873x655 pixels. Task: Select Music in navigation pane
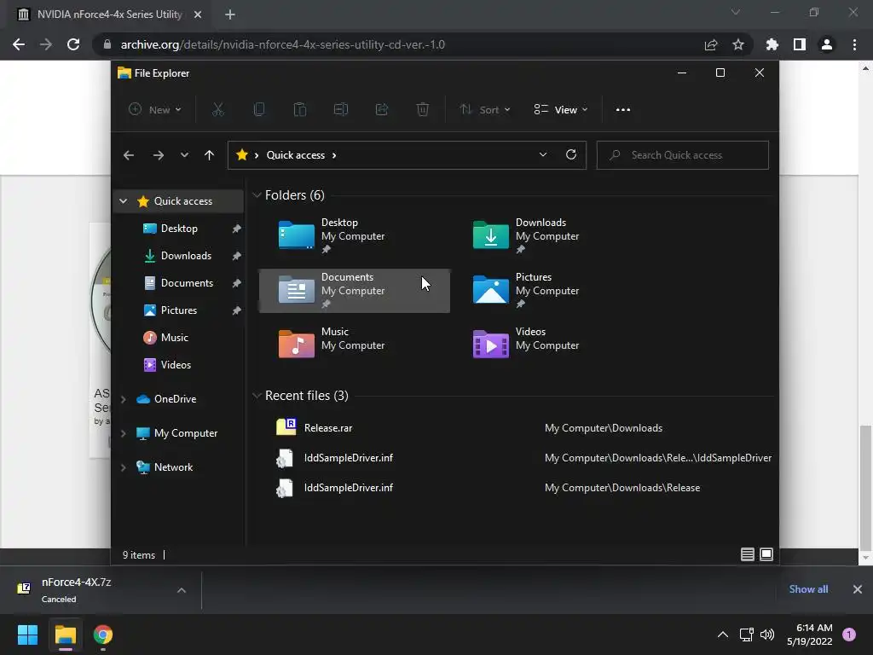pyautogui.click(x=174, y=338)
